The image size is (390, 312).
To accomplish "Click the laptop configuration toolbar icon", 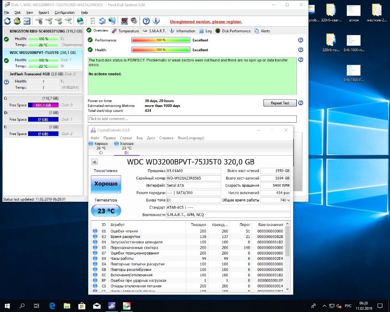I will [x=124, y=21].
